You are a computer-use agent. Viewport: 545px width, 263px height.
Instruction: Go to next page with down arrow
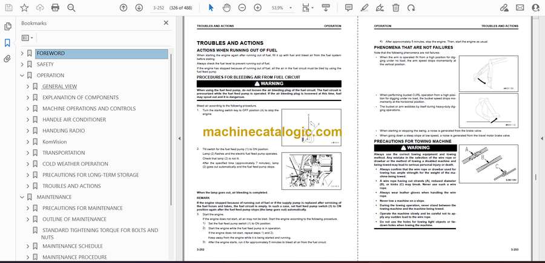pos(139,8)
